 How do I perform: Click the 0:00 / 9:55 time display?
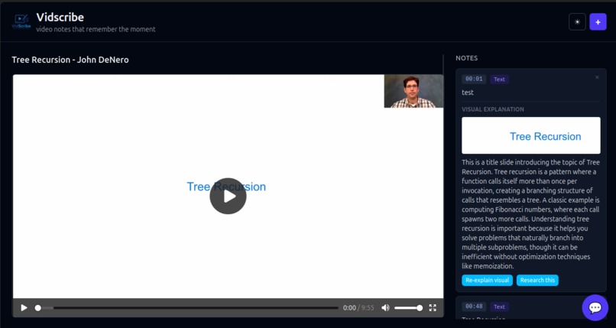[358, 308]
